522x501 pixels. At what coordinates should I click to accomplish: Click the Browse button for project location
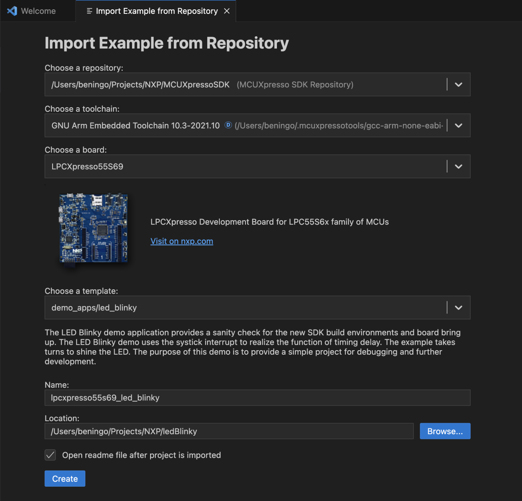click(x=445, y=431)
